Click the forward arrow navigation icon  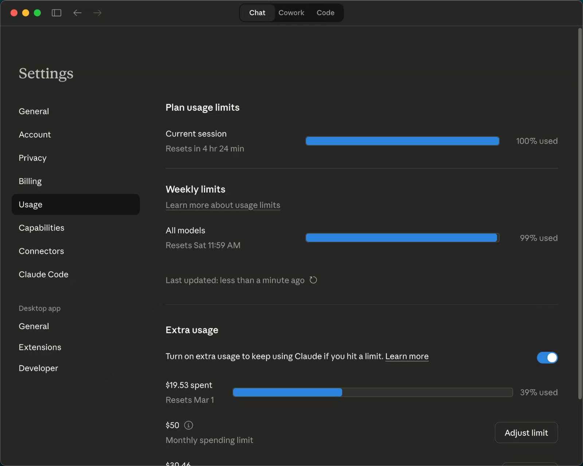97,13
